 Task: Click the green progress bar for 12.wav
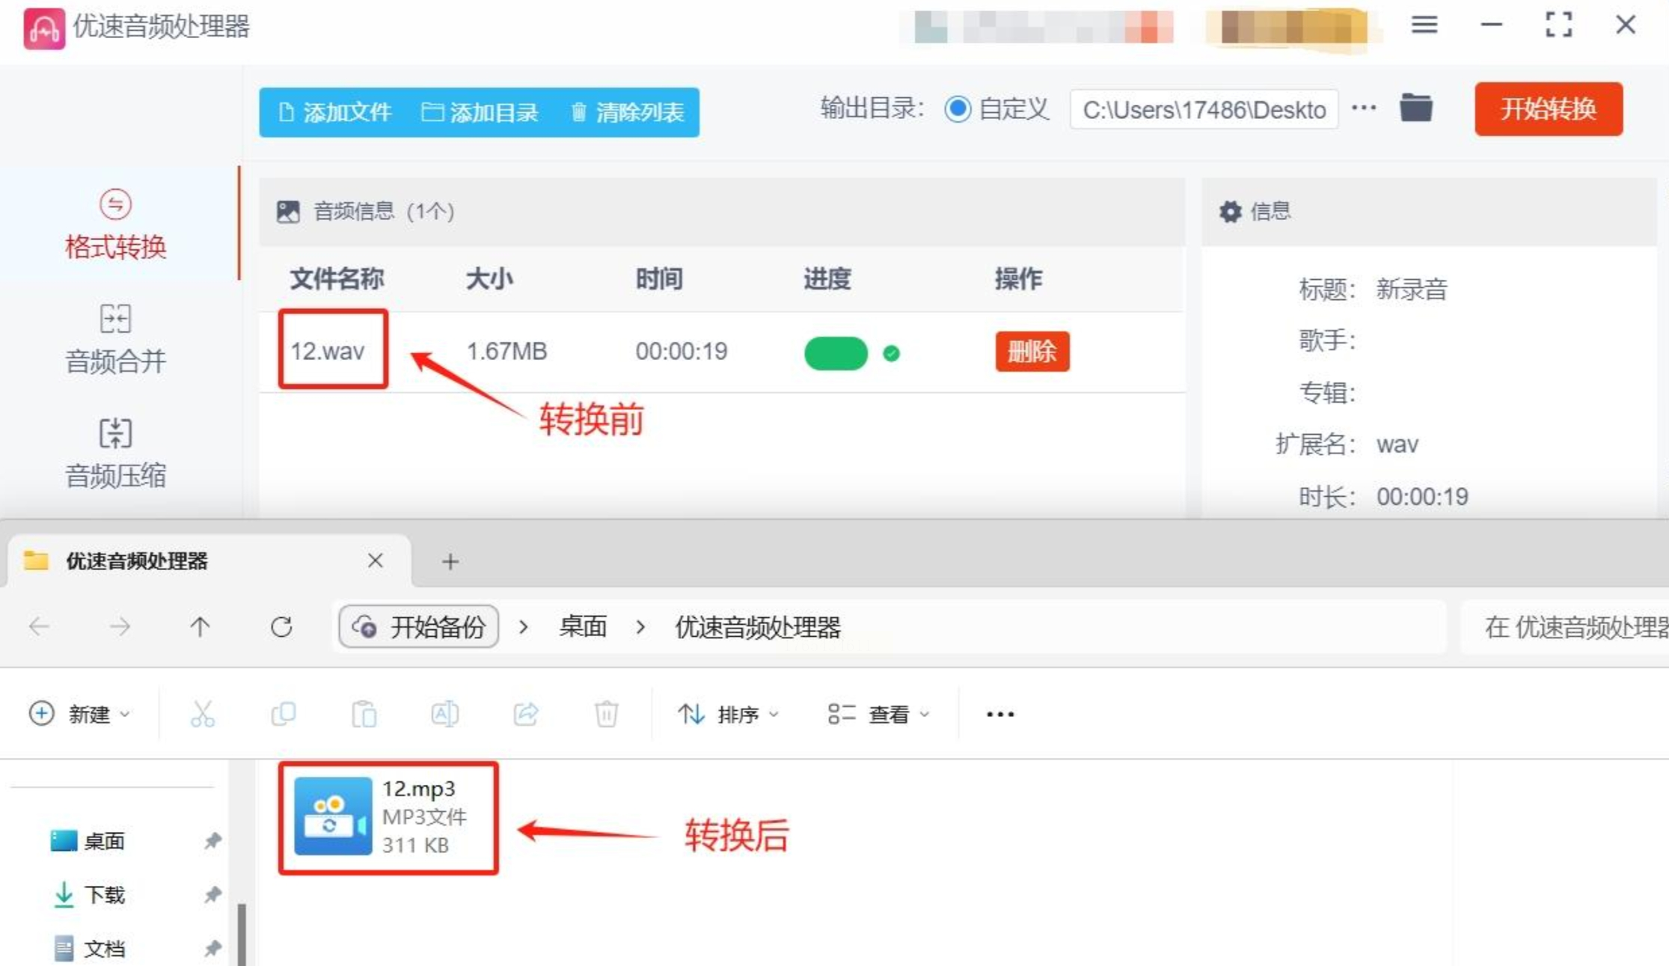click(836, 353)
